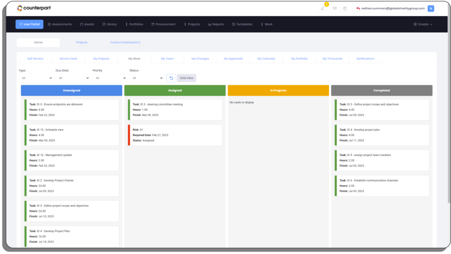The height and width of the screenshot is (254, 451).
Task: Go to Assets in the navigation bar
Action: (87, 24)
